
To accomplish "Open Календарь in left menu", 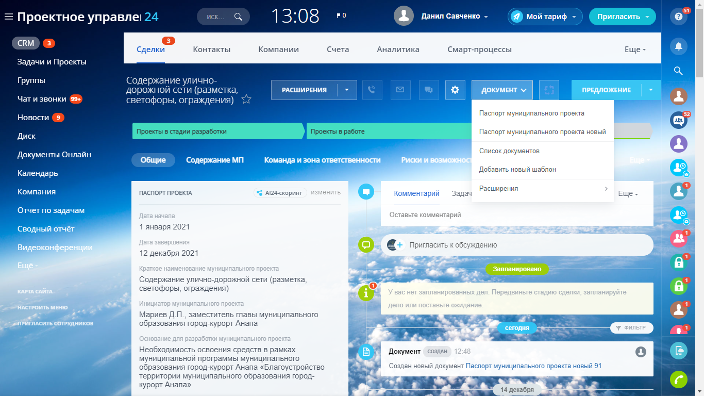I will coord(38,173).
